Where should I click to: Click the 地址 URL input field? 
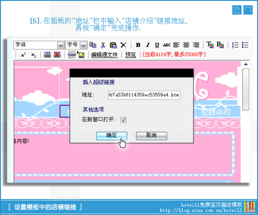tap(144, 95)
